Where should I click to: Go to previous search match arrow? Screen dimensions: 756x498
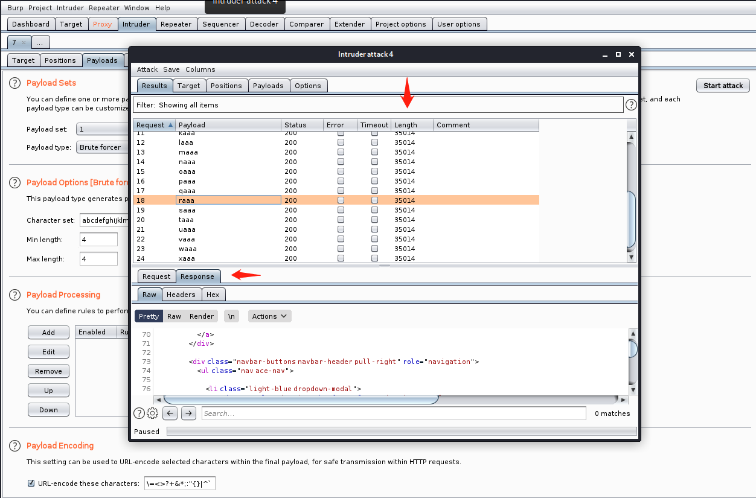pos(170,413)
